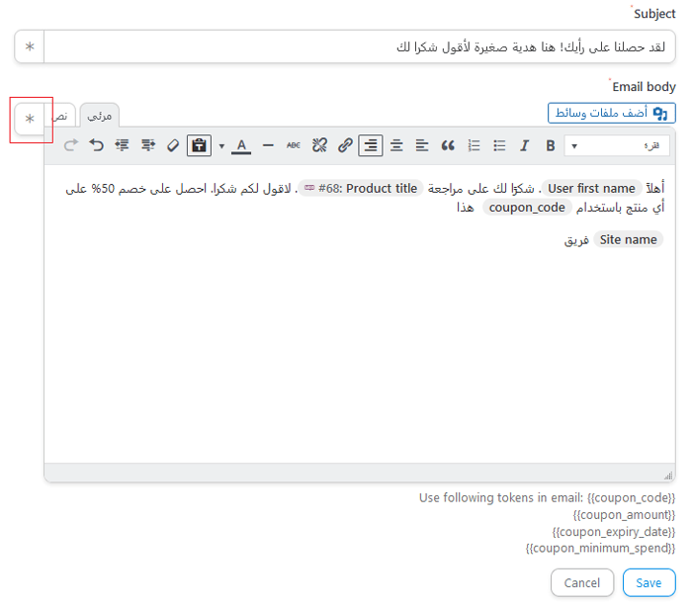
Task: Click the Decrease indent icon
Action: tap(148, 145)
